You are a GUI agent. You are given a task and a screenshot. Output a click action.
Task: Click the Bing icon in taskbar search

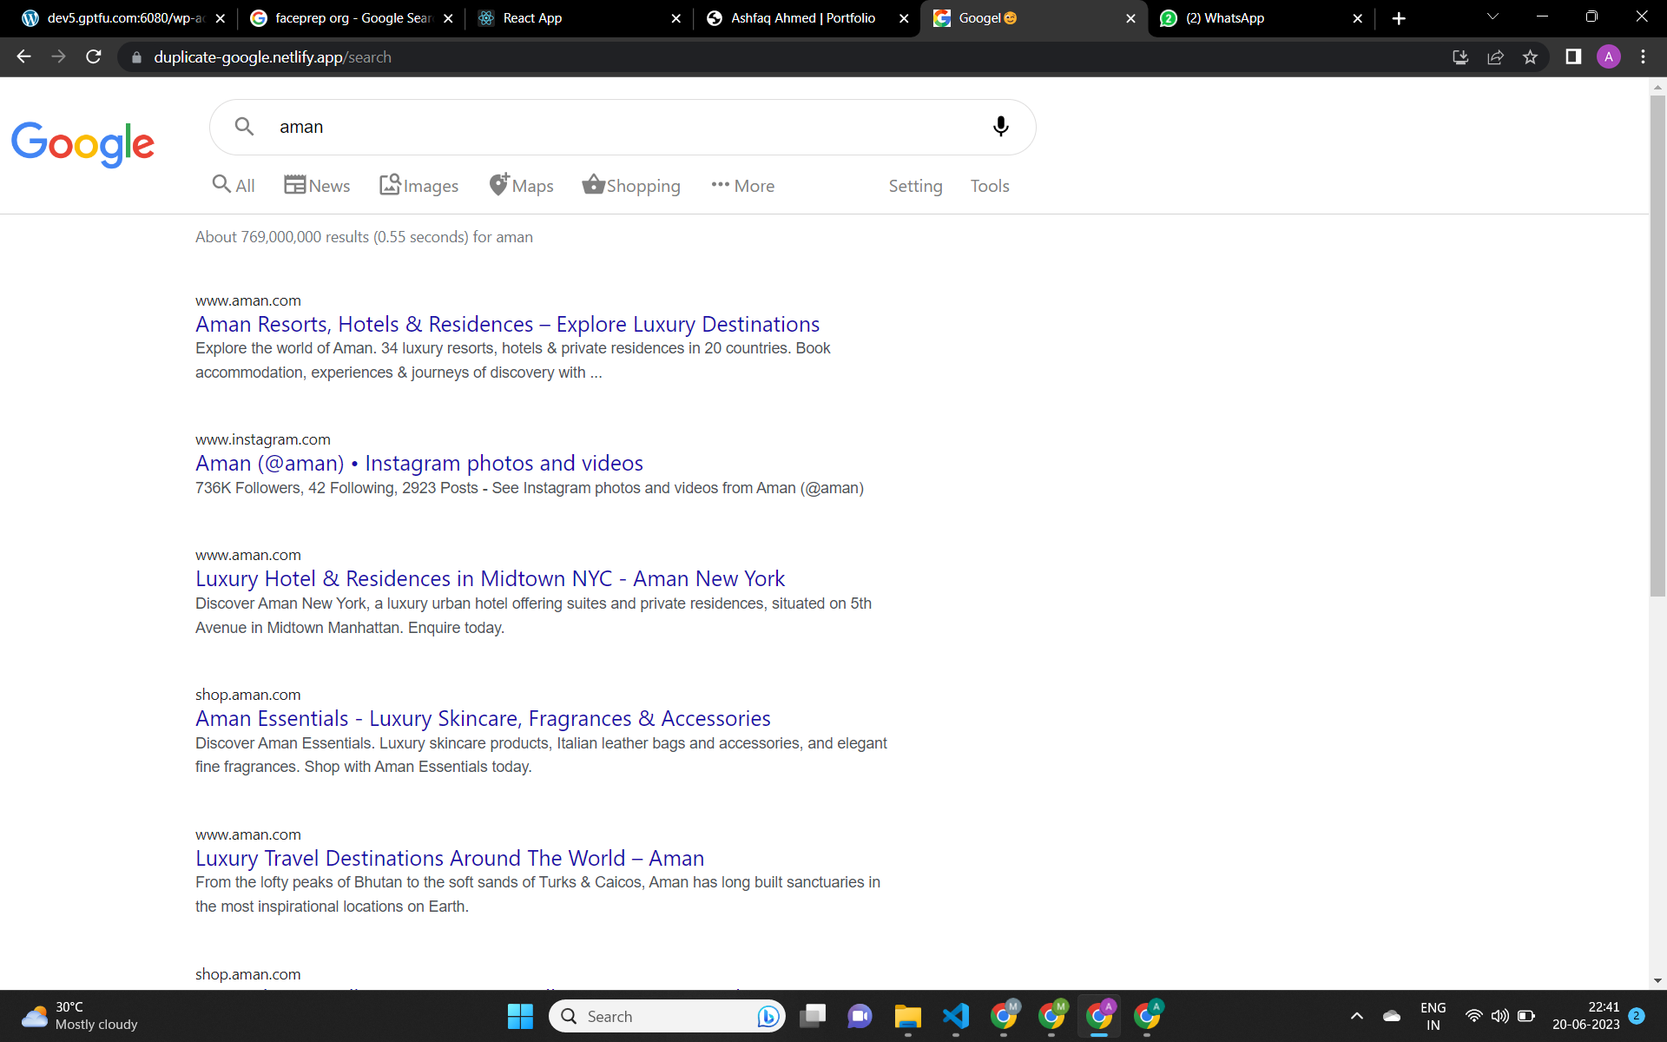coord(768,1016)
